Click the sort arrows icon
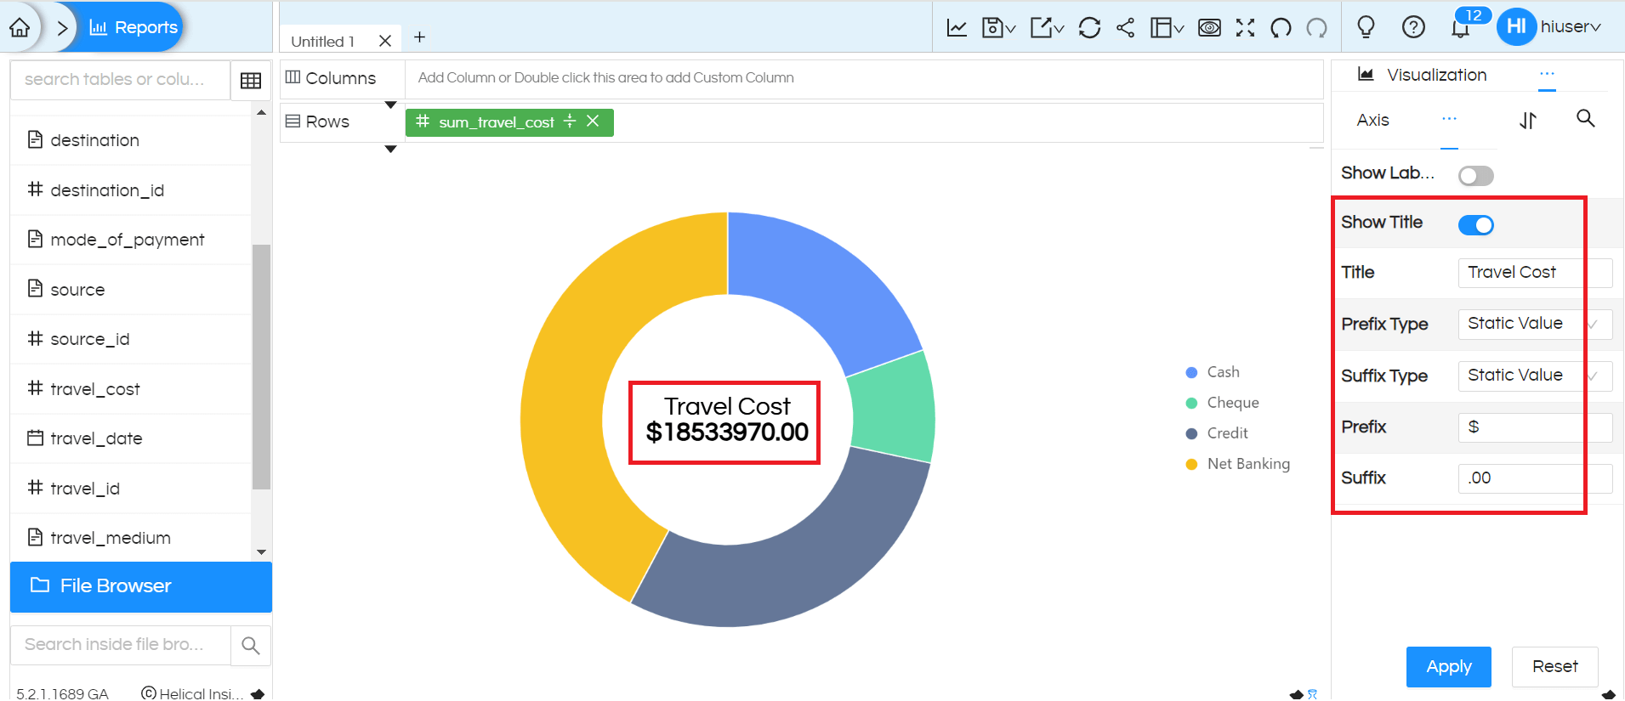The width and height of the screenshot is (1625, 701). pos(1528,121)
